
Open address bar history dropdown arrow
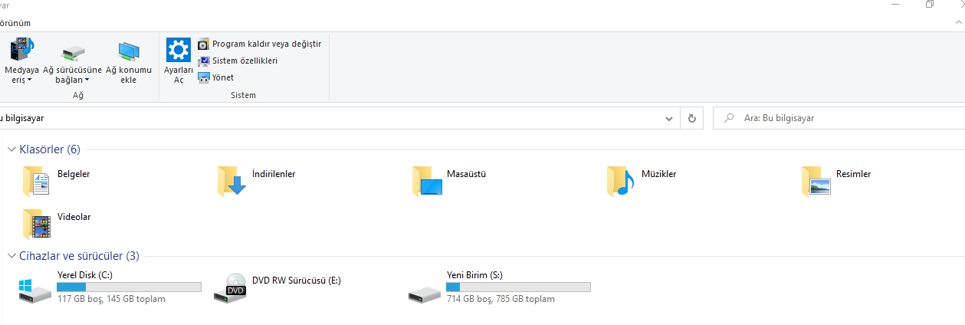pyautogui.click(x=668, y=119)
